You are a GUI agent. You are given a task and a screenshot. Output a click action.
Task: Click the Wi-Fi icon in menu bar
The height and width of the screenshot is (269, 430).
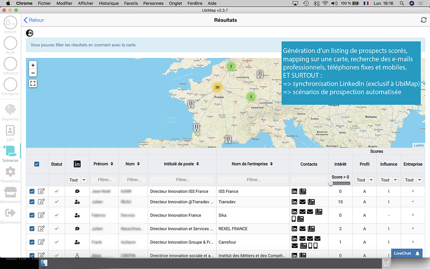tap(325, 3)
